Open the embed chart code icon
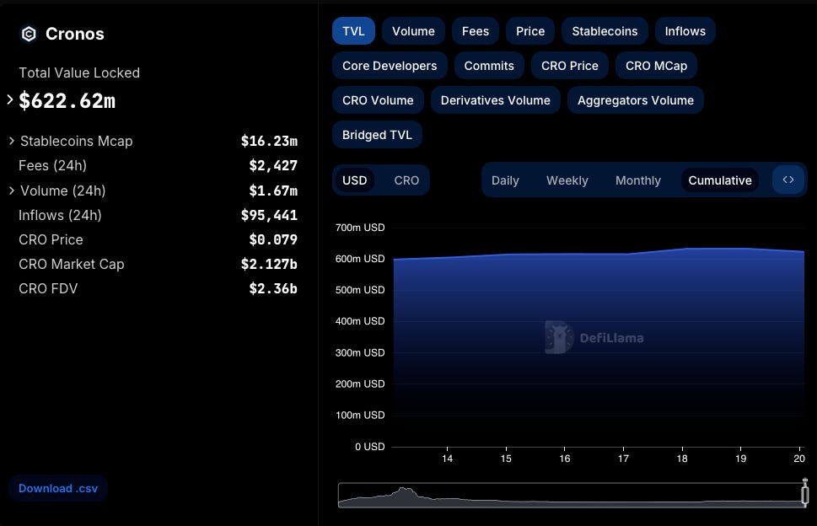 click(x=787, y=180)
